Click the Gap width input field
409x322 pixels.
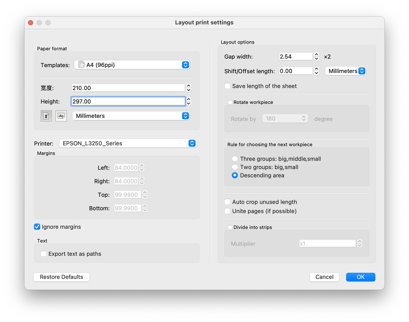[295, 57]
